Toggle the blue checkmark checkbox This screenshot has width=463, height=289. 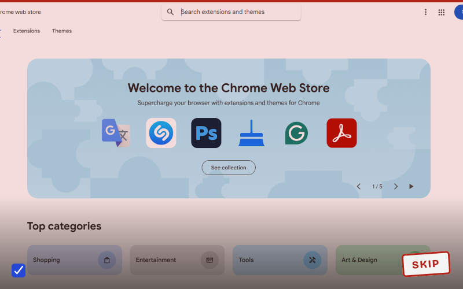[x=19, y=270]
